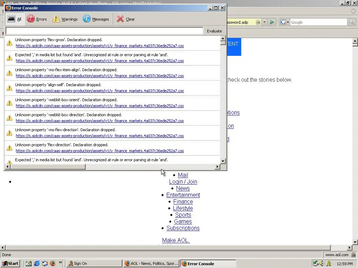The height and width of the screenshot is (268, 358).
Task: Focus the code evaluation input field
Action: pyautogui.click(x=104, y=31)
